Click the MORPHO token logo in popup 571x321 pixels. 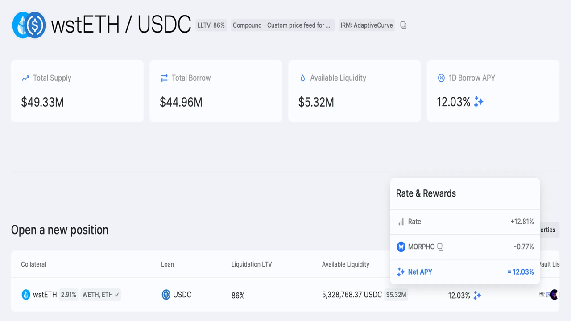click(401, 247)
